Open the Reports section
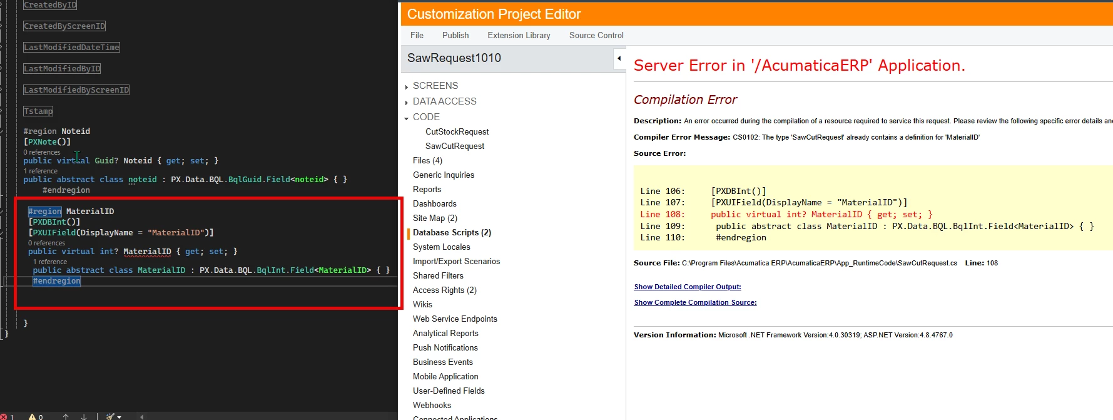Screen dimensions: 1113x420 tap(427, 189)
